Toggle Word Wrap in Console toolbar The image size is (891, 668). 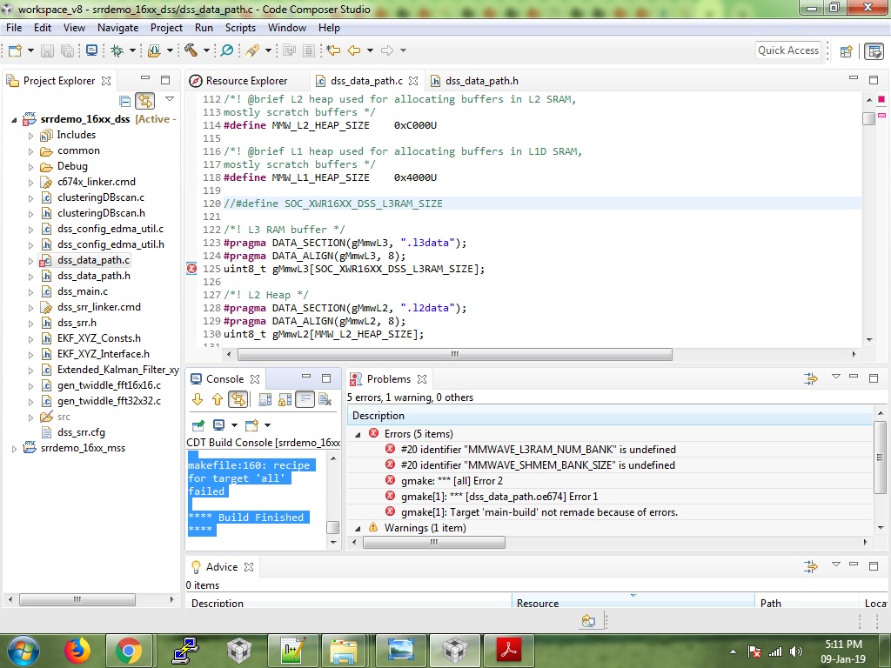[305, 399]
